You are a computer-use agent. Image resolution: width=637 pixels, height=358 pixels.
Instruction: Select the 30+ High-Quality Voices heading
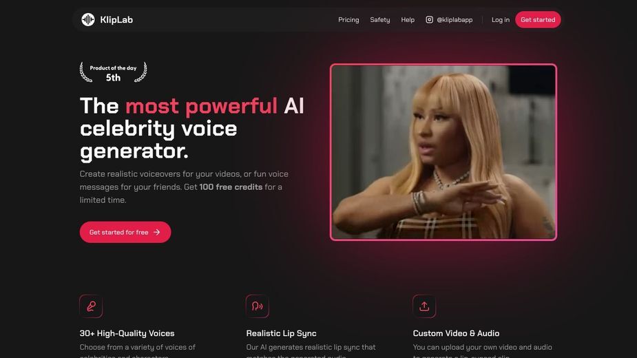coord(127,333)
